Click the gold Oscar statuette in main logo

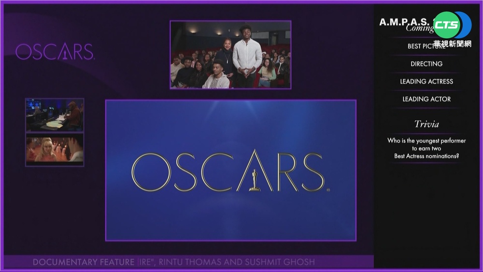click(255, 171)
